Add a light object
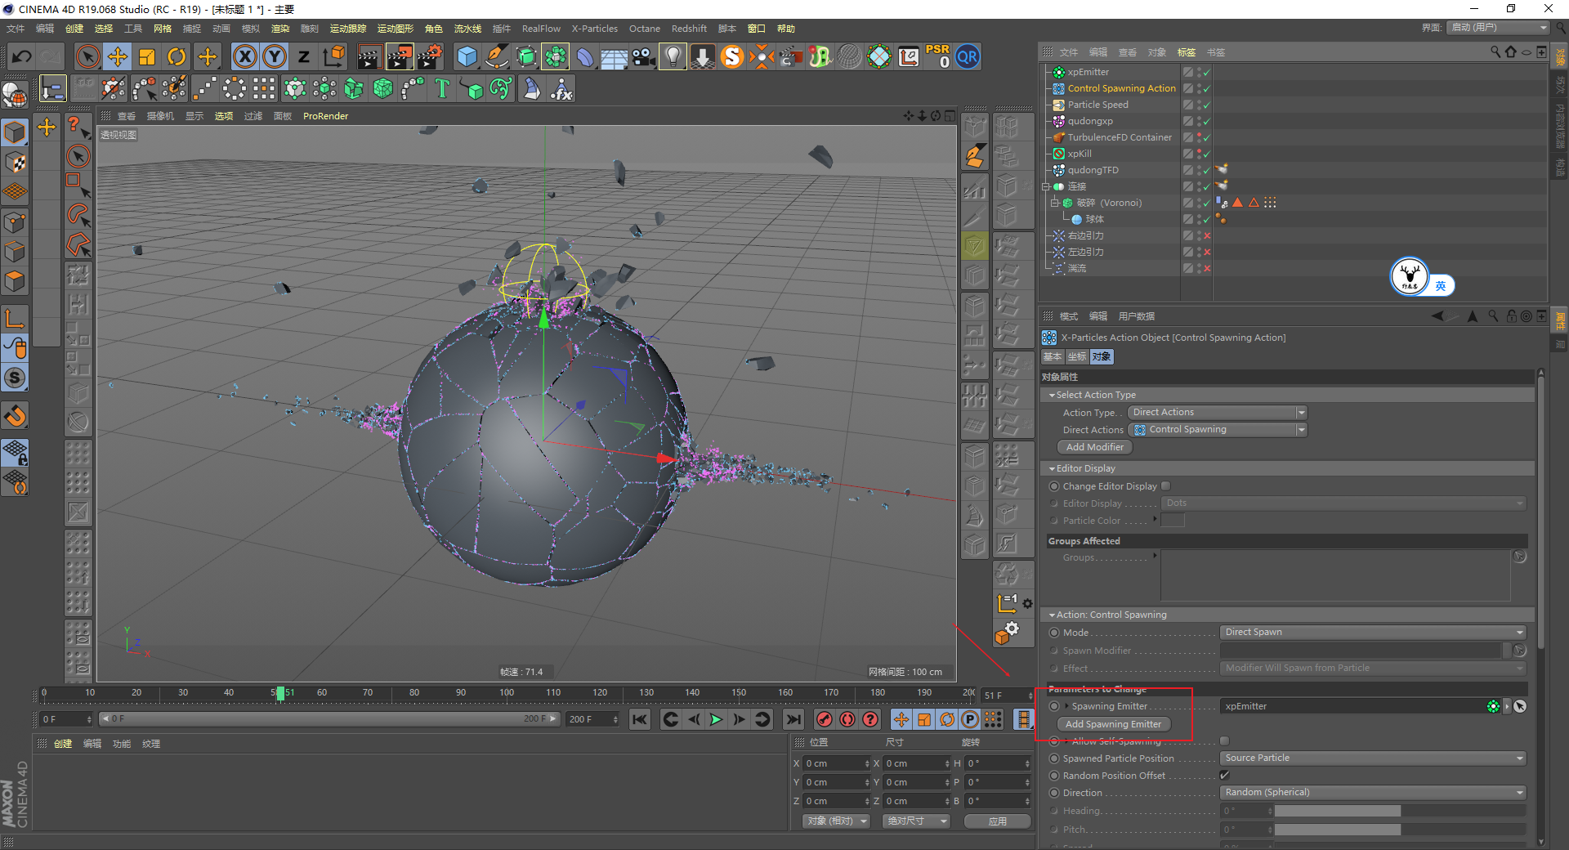1569x850 pixels. coord(673,57)
